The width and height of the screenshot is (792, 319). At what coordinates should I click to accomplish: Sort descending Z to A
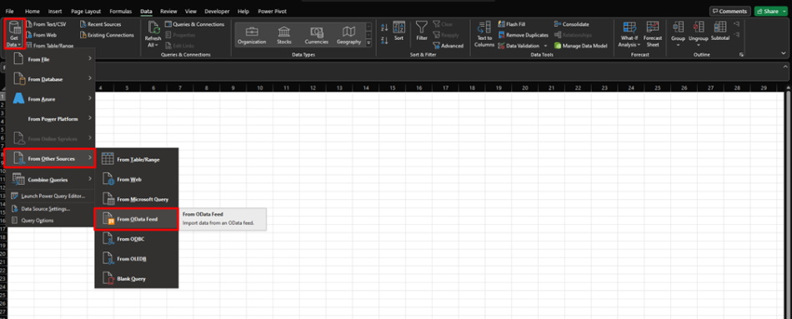click(x=384, y=40)
